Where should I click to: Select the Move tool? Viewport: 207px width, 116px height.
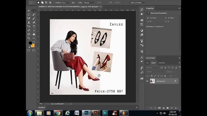pos(29,11)
